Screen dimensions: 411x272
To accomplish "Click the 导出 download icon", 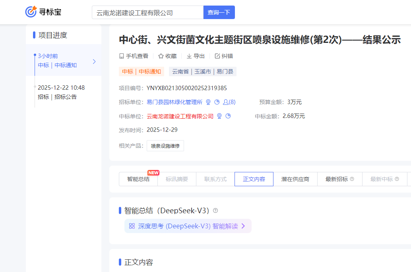I will click(x=189, y=56).
